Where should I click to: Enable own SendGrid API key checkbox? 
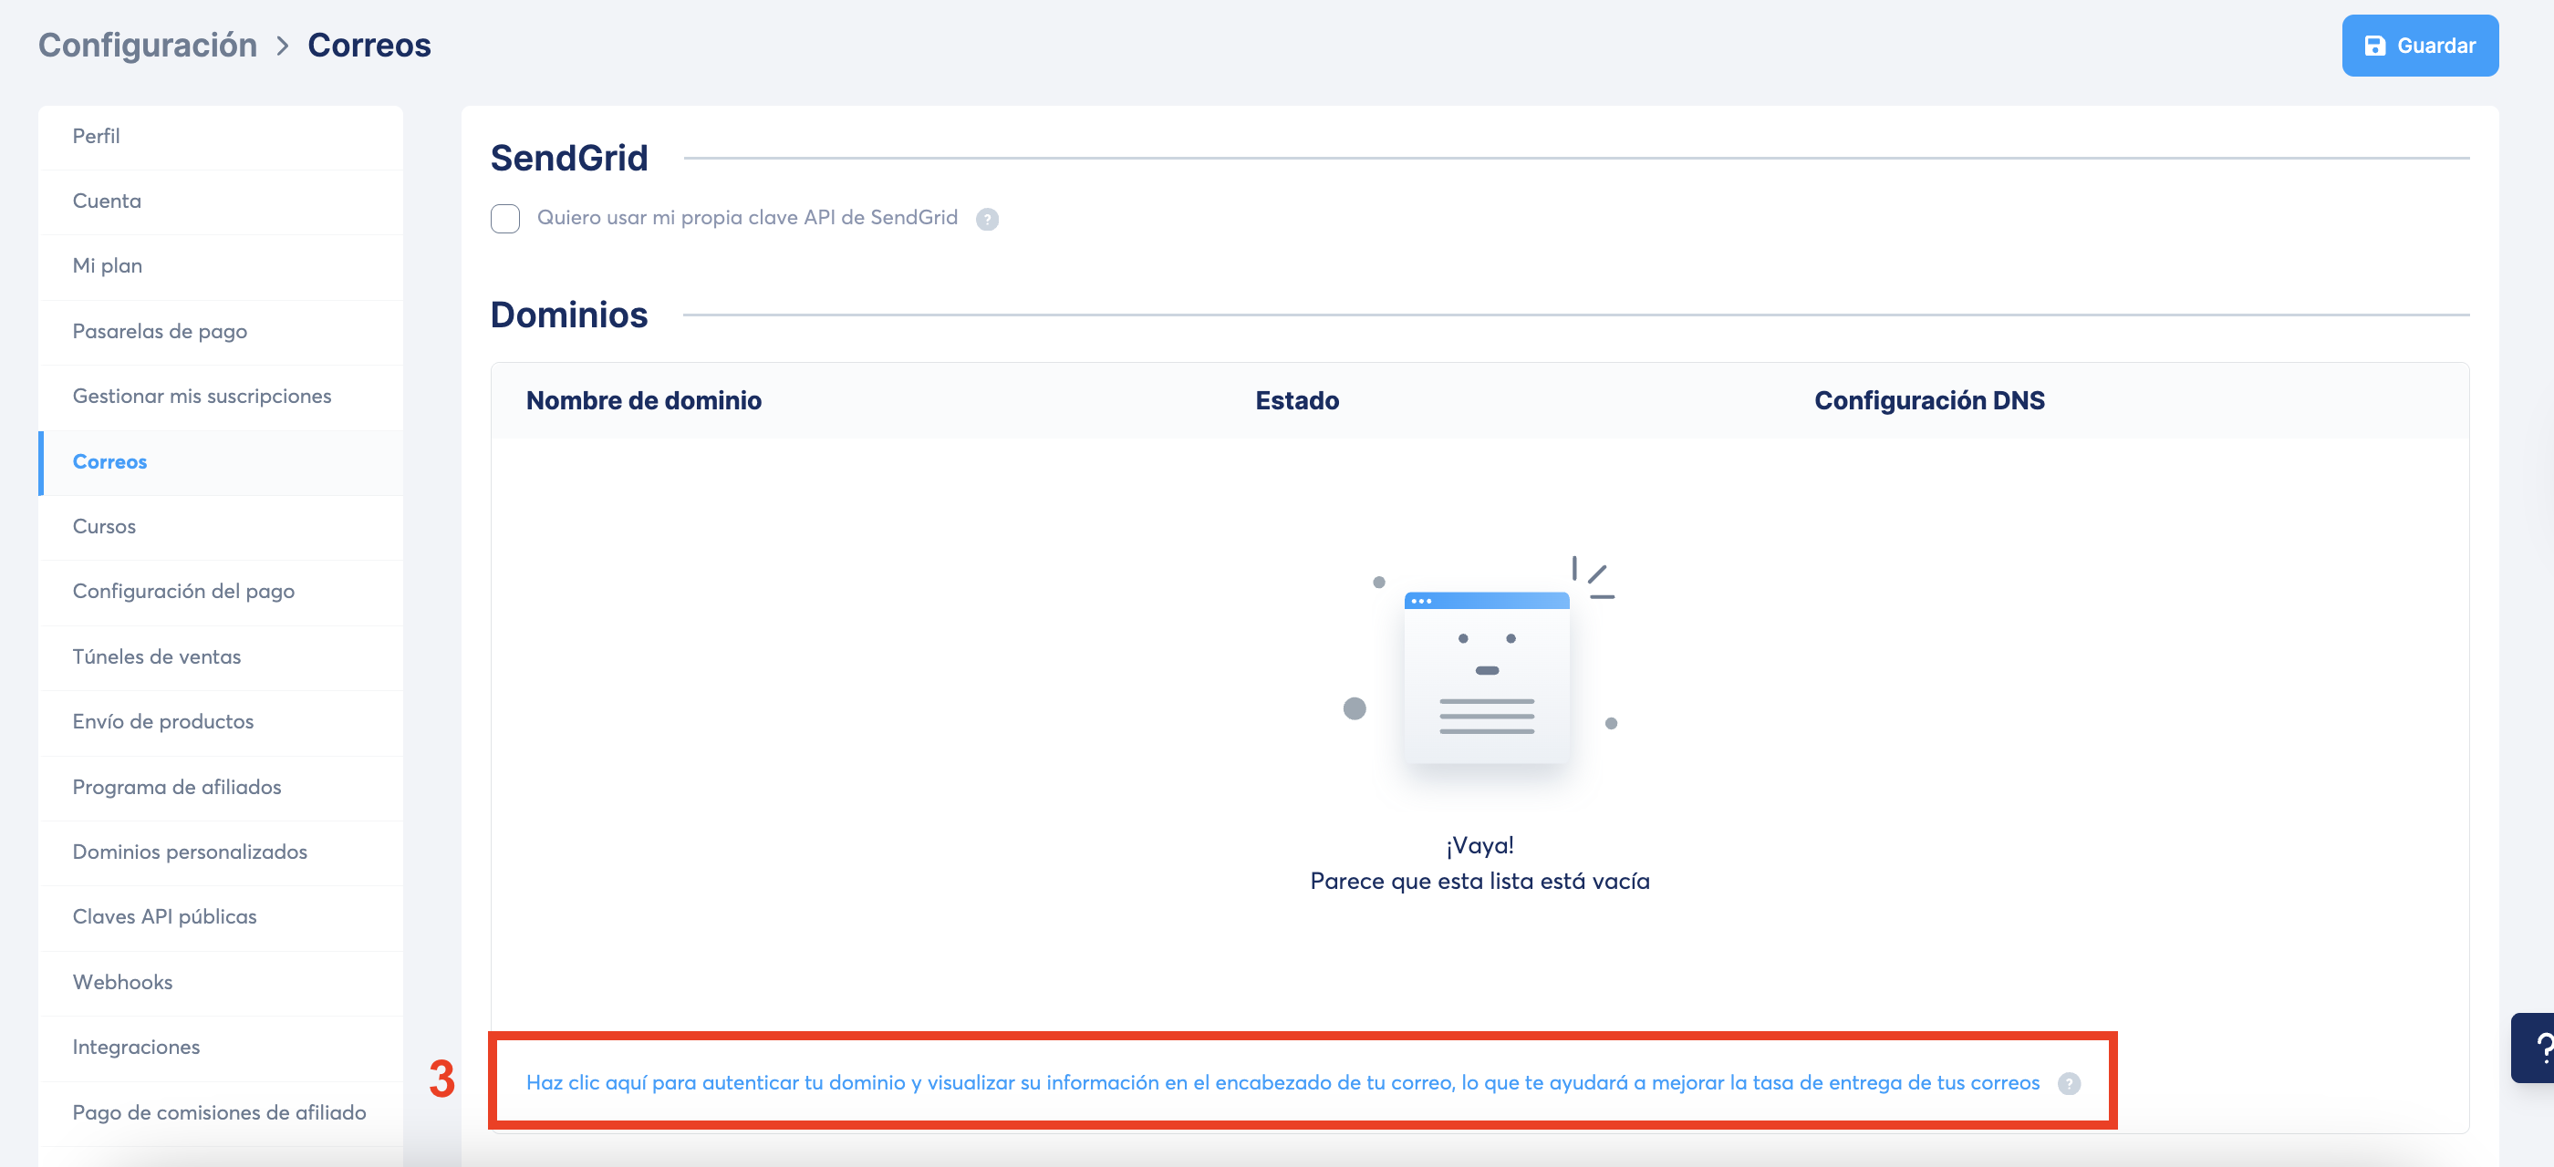coord(504,218)
